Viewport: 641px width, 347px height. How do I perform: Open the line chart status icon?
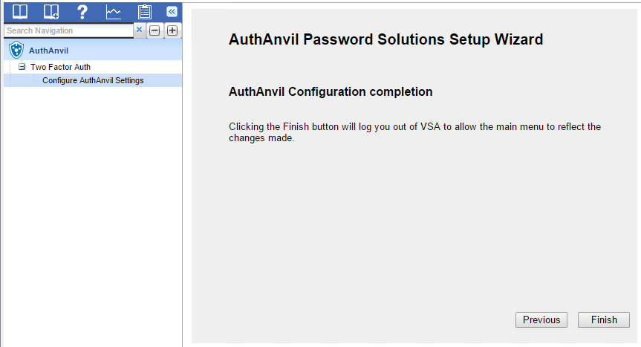coord(113,12)
